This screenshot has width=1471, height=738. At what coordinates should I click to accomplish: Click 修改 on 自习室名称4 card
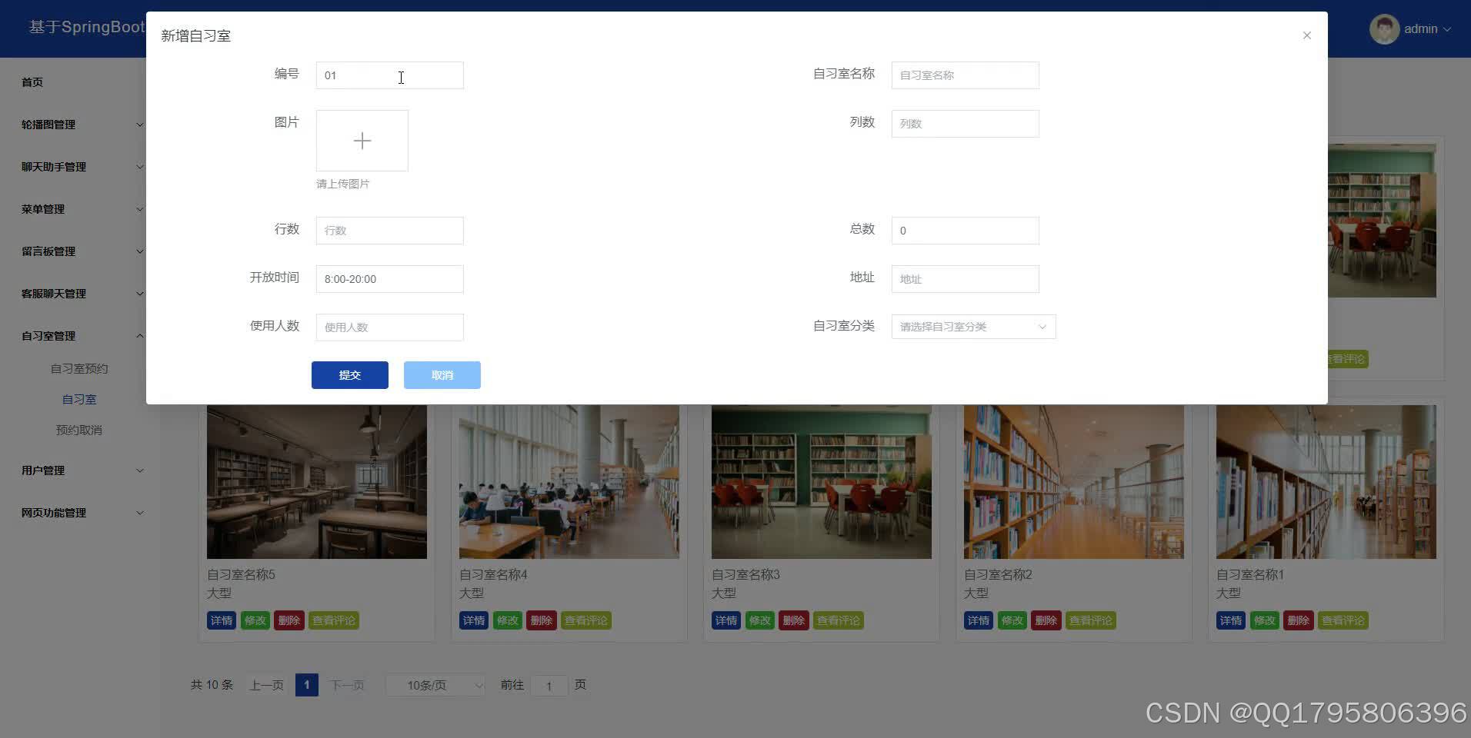click(507, 620)
